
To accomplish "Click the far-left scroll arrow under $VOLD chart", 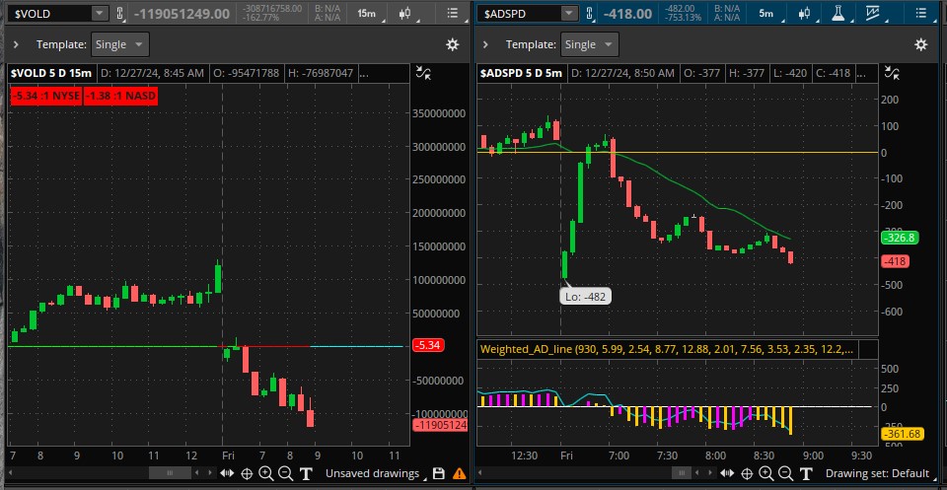I will click(12, 473).
